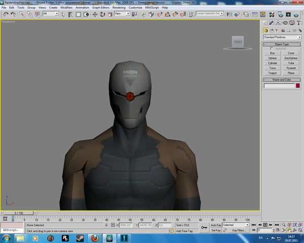Switch to the Hierarchy command panel
Viewport: 304px width, 243px height.
coord(278,23)
